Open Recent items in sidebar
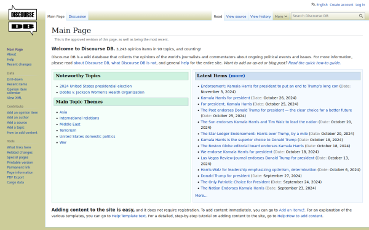The width and height of the screenshot is (369, 230). pyautogui.click(x=17, y=84)
